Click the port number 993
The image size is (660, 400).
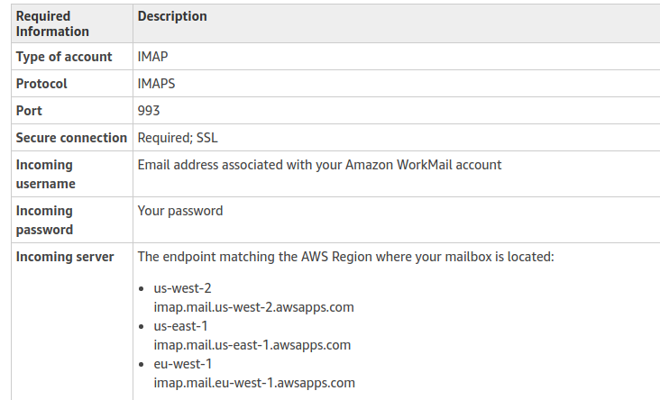click(x=149, y=111)
